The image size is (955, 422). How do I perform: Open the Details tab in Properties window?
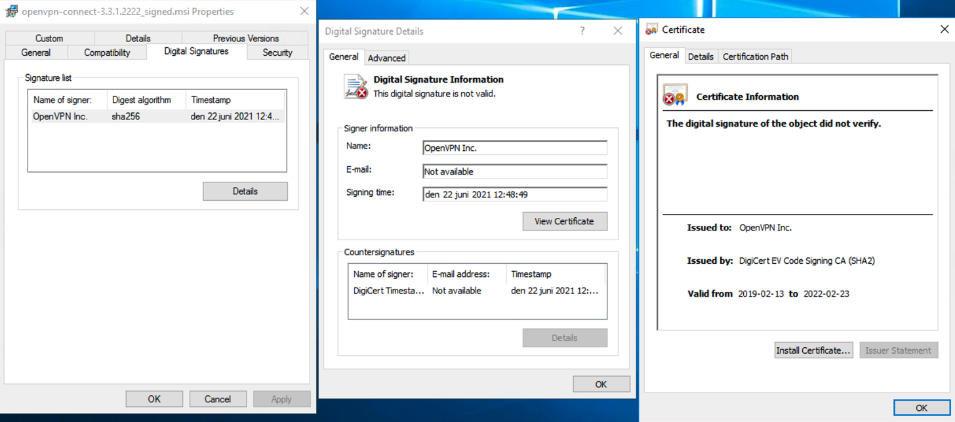[x=138, y=38]
